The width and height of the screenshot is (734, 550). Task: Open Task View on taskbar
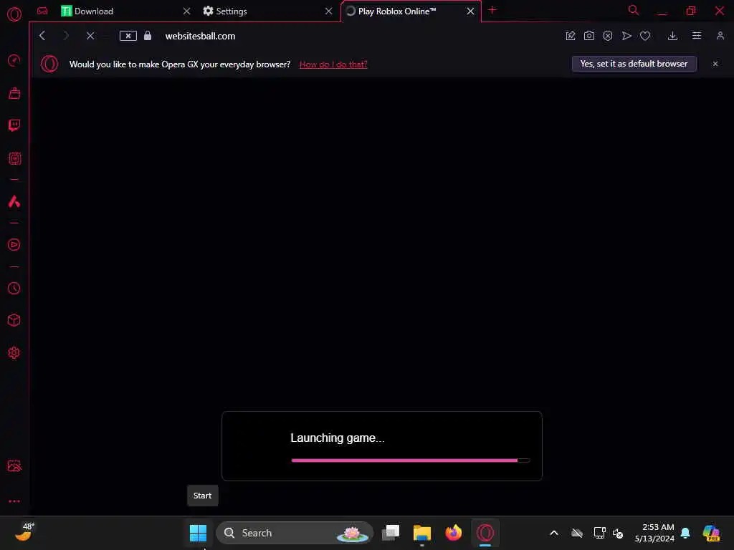391,533
